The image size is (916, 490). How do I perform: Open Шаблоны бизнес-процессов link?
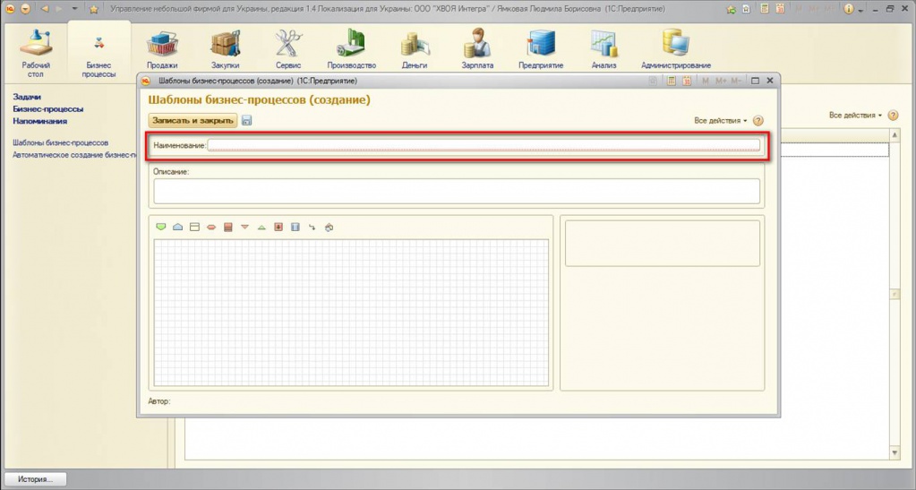60,142
